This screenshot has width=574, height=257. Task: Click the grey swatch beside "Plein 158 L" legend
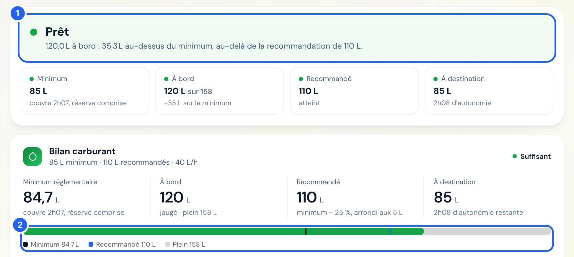(x=168, y=244)
